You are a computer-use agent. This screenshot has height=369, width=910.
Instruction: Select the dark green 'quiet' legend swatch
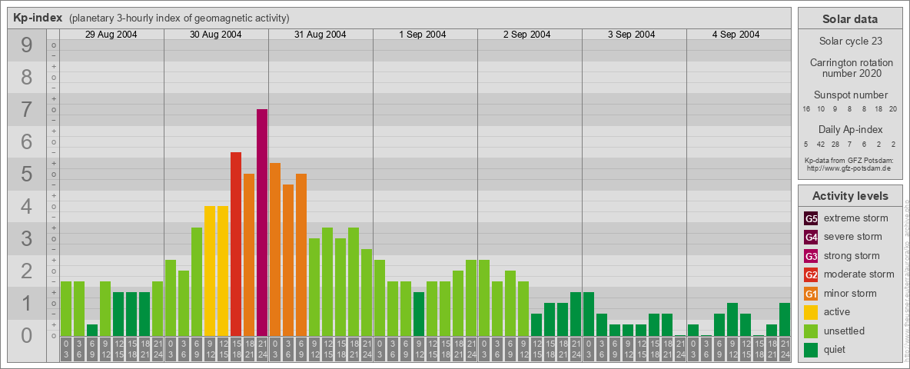click(811, 349)
